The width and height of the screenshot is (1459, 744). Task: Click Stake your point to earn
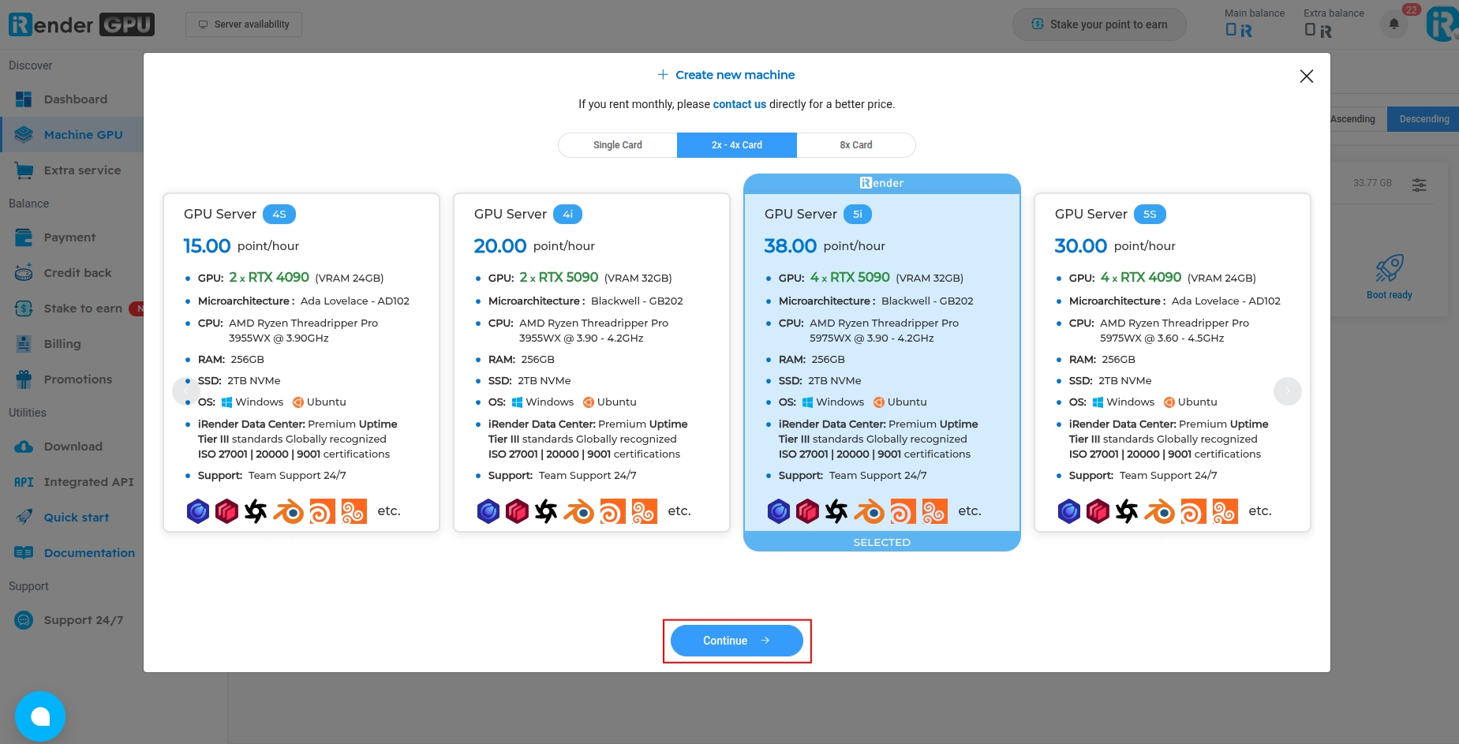pos(1100,24)
